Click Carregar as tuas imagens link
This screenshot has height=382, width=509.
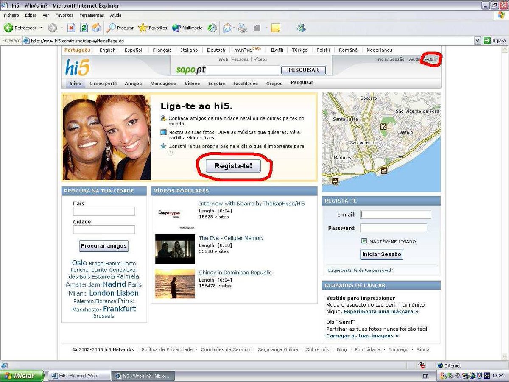click(x=363, y=336)
